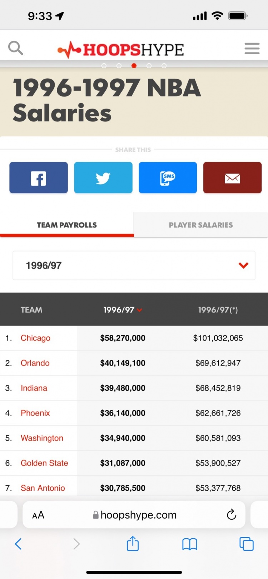Select the Team Payrolls tab
The width and height of the screenshot is (268, 579).
coord(67,225)
